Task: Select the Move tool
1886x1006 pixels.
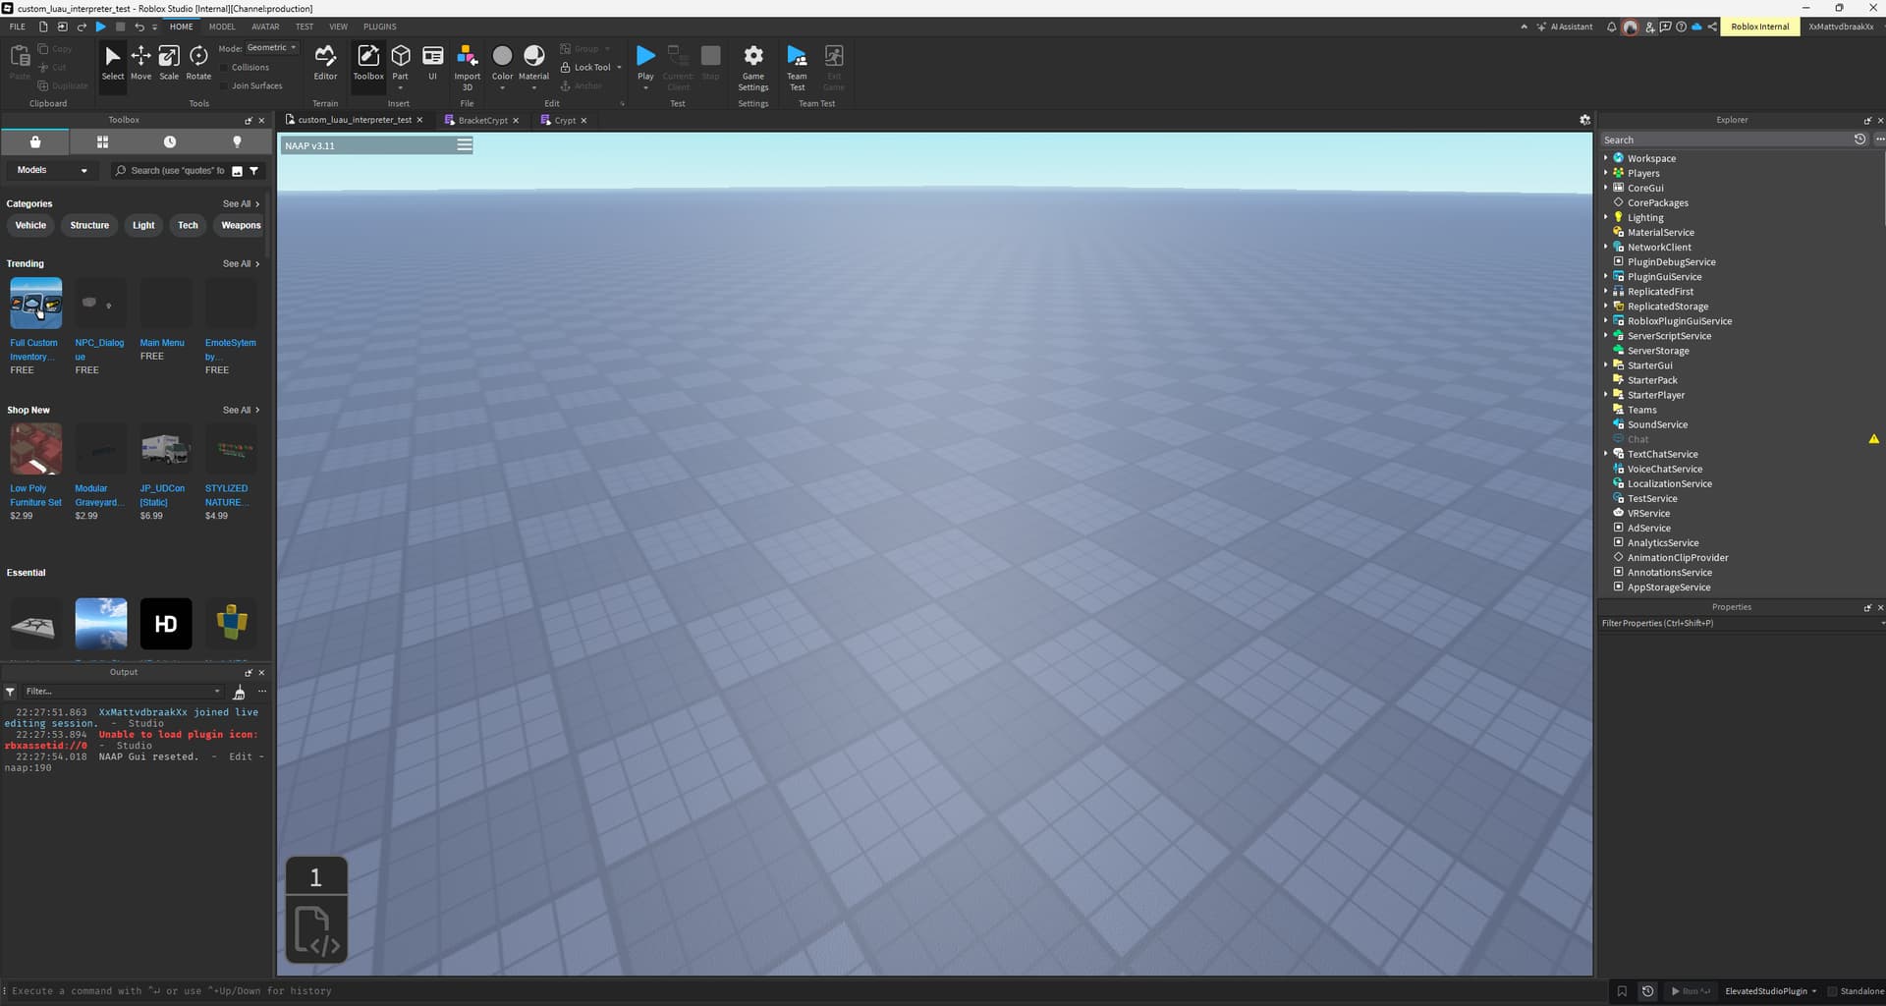Action: click(x=140, y=62)
